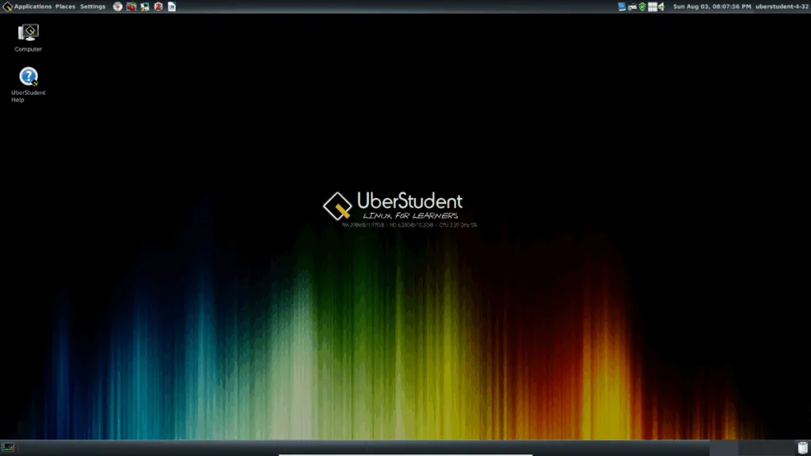Open the Places menu
811x456 pixels.
click(66, 6)
